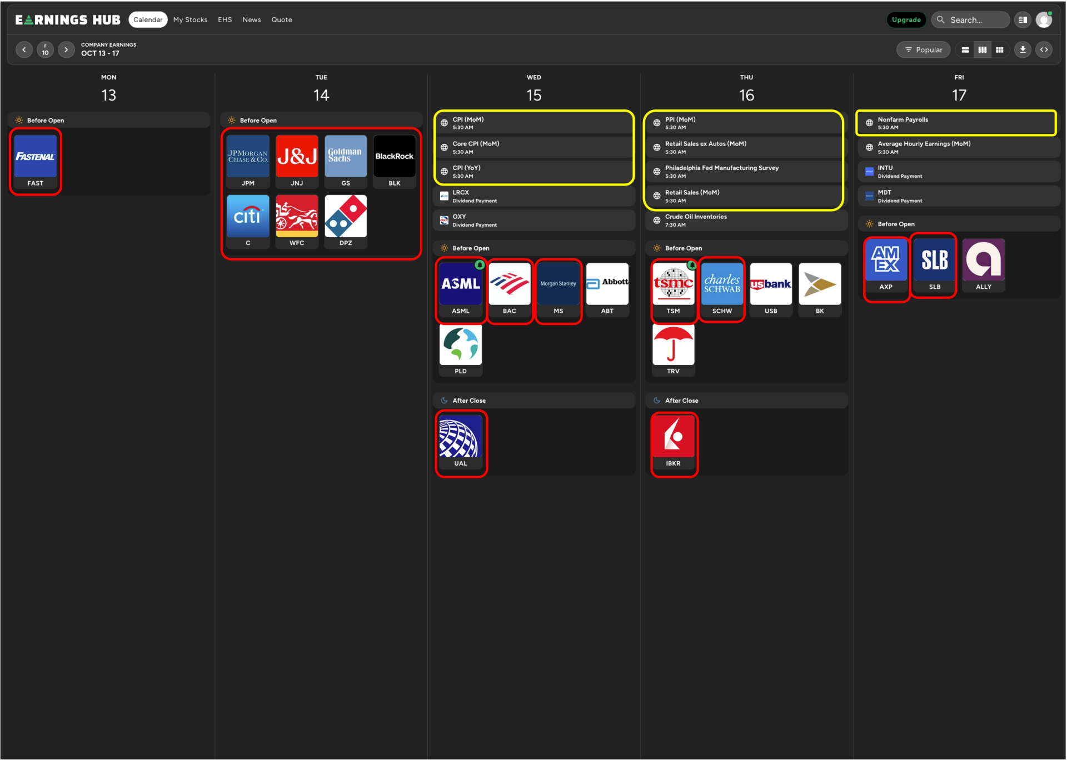Switch to grid view layout
Viewport: 1067px width, 760px height.
(1000, 50)
